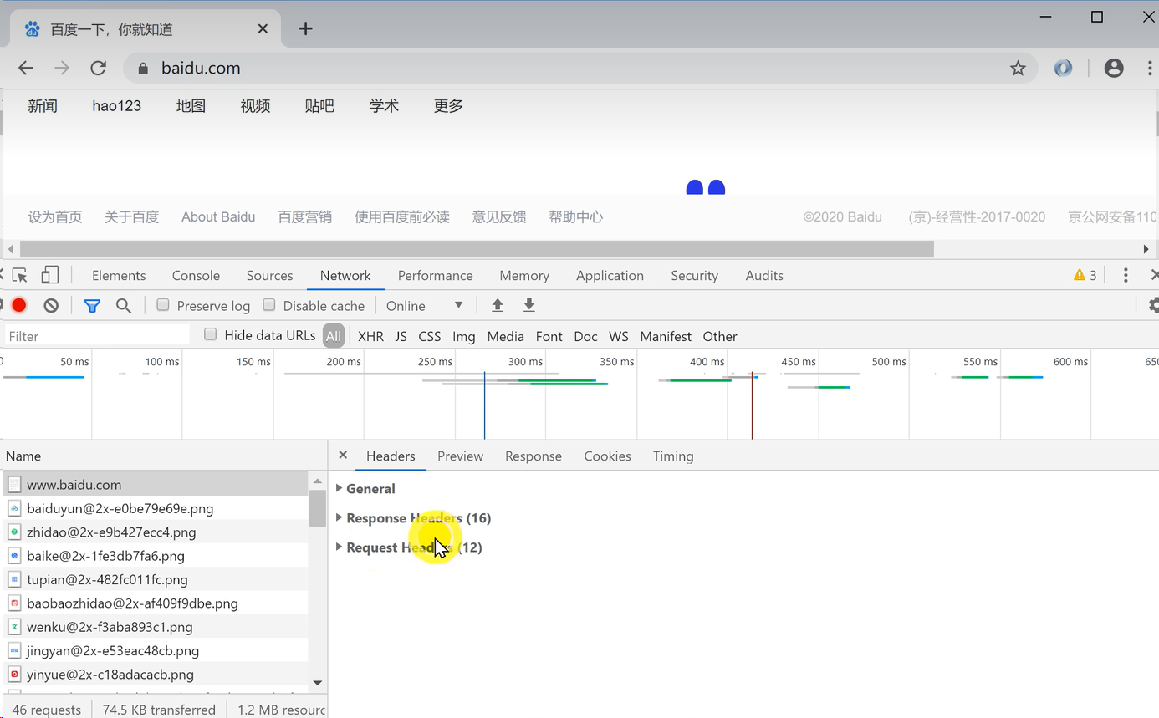Image resolution: width=1159 pixels, height=718 pixels.
Task: Close the Baidu browser tab
Action: 263,29
